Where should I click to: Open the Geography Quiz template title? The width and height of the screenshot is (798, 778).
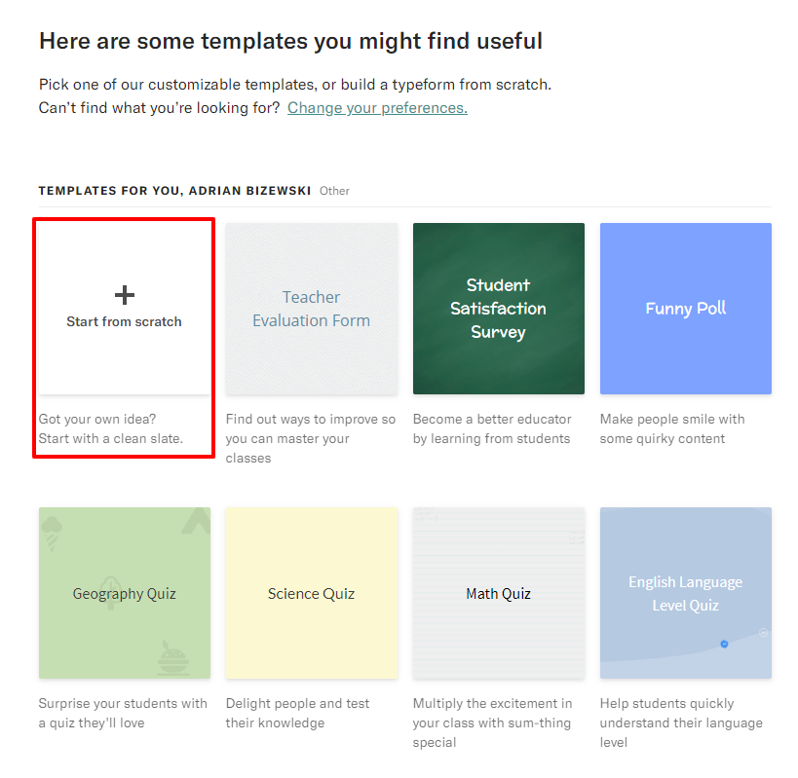(x=124, y=594)
